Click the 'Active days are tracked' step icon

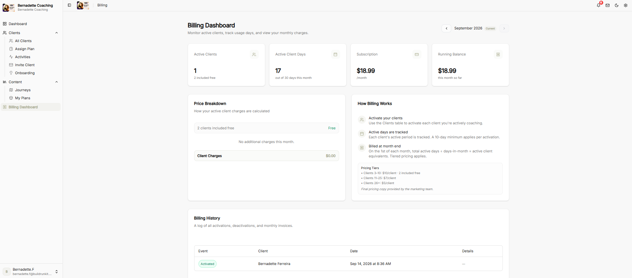point(362,134)
